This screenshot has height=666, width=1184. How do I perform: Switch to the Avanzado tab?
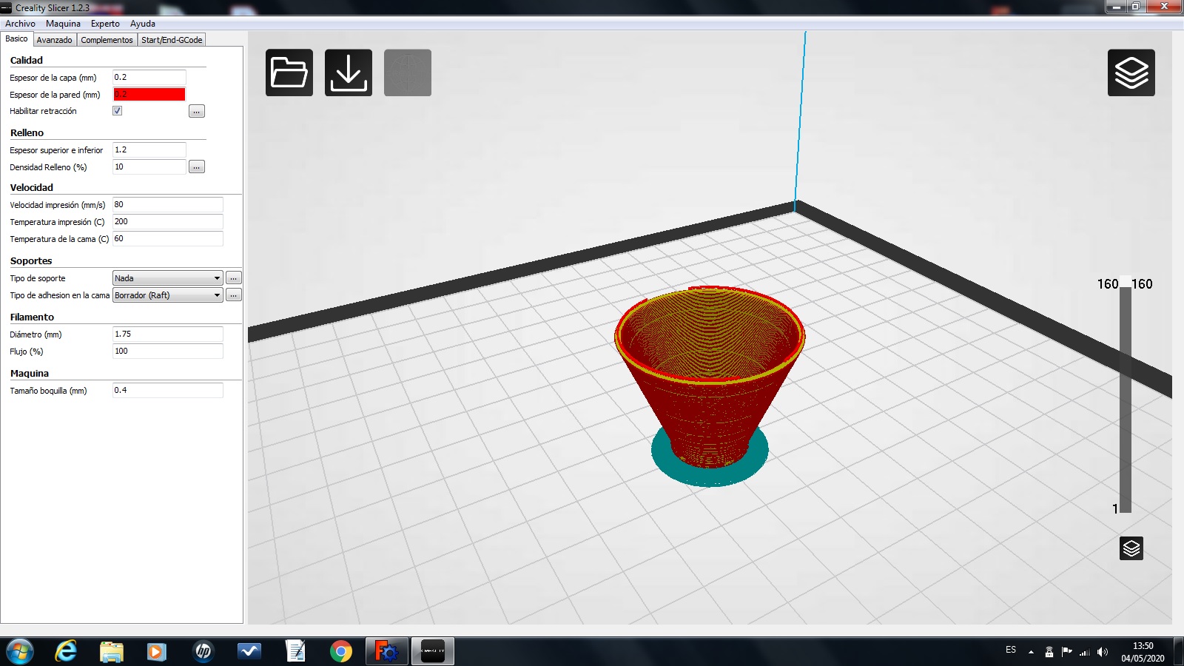(x=55, y=40)
